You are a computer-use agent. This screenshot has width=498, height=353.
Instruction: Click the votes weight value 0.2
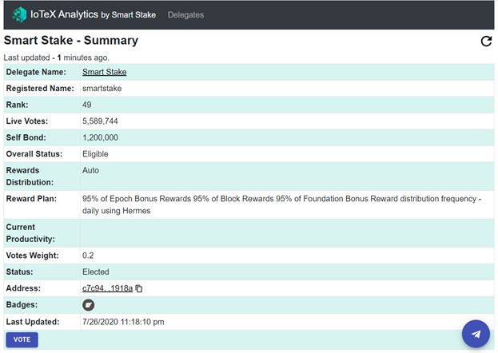click(88, 256)
